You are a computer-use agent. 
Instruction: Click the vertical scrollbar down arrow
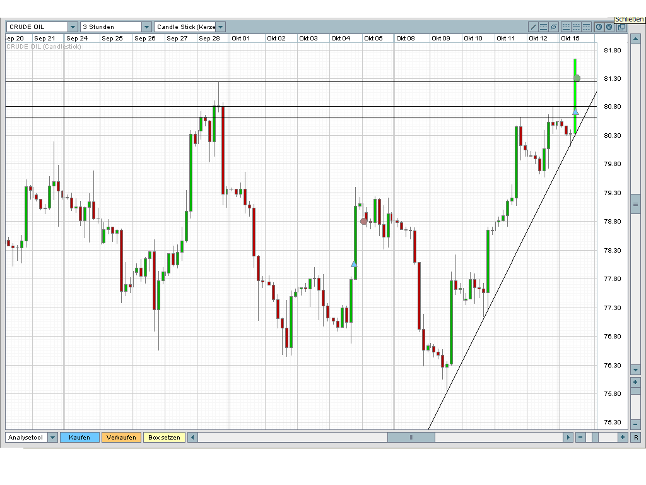pos(635,370)
